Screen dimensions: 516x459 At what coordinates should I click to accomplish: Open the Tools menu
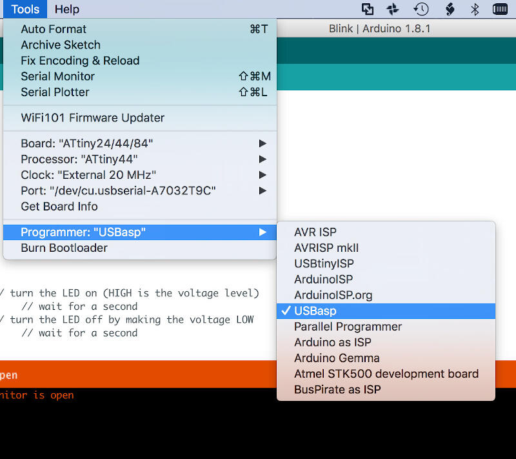[25, 9]
